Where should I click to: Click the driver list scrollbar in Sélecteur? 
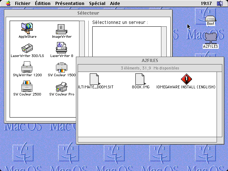(x=82, y=39)
